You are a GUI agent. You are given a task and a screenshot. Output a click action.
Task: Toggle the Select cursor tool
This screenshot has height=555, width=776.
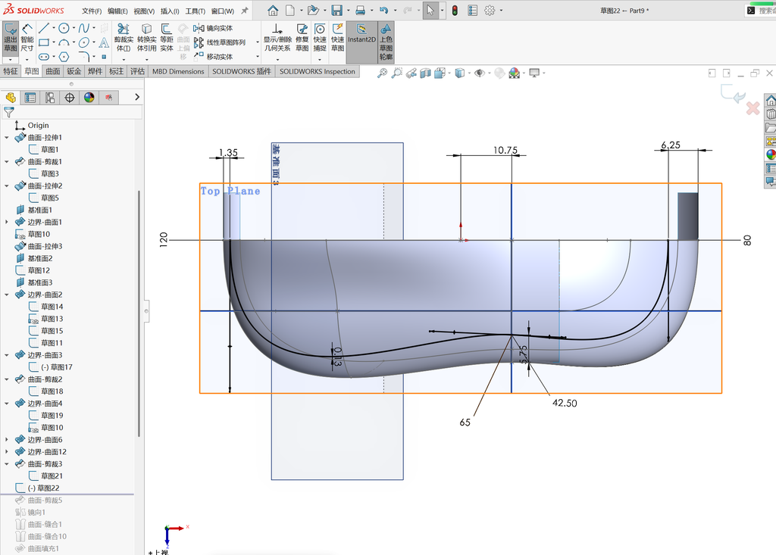(x=430, y=11)
